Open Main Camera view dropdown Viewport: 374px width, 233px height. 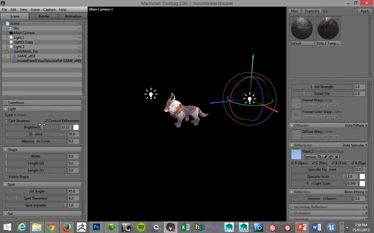point(101,9)
